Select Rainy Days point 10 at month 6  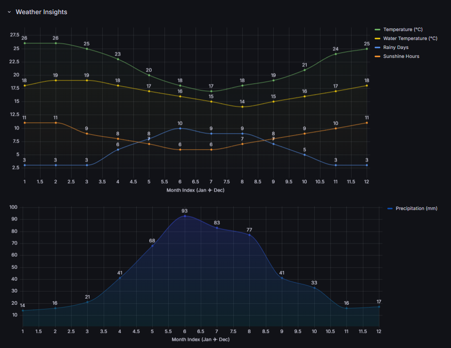(x=180, y=128)
